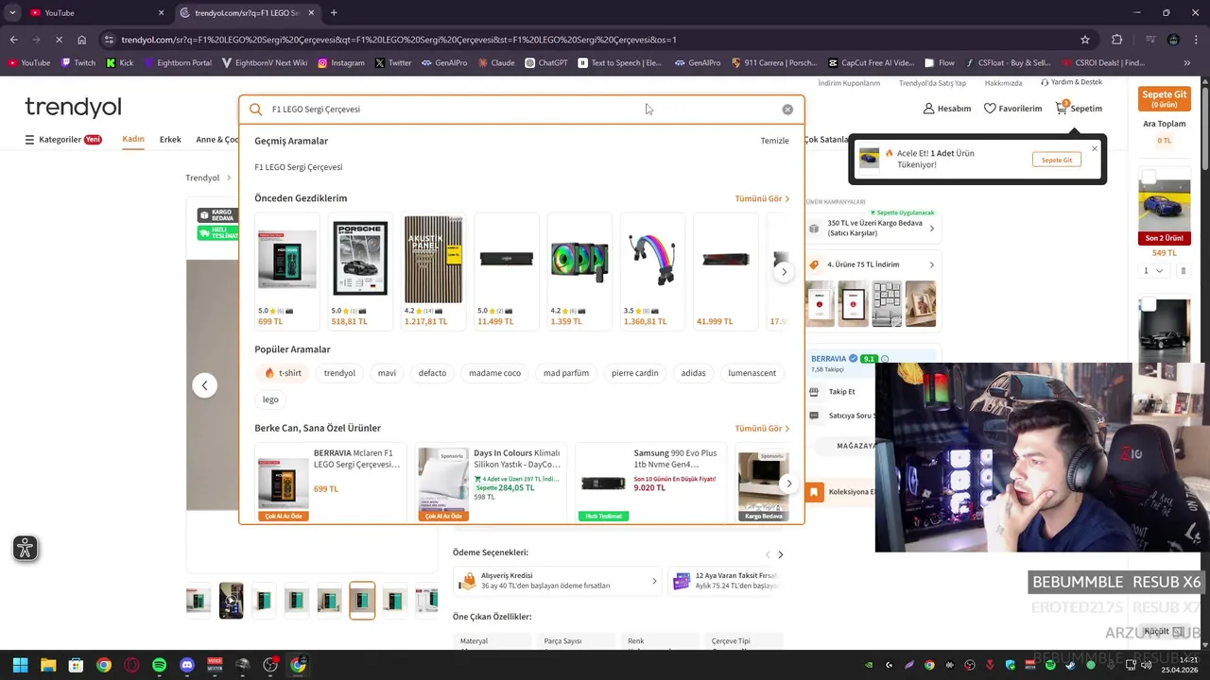Select past search F1 LEGO Sergi Çerçevesi
This screenshot has width=1210, height=680.
pyautogui.click(x=298, y=167)
